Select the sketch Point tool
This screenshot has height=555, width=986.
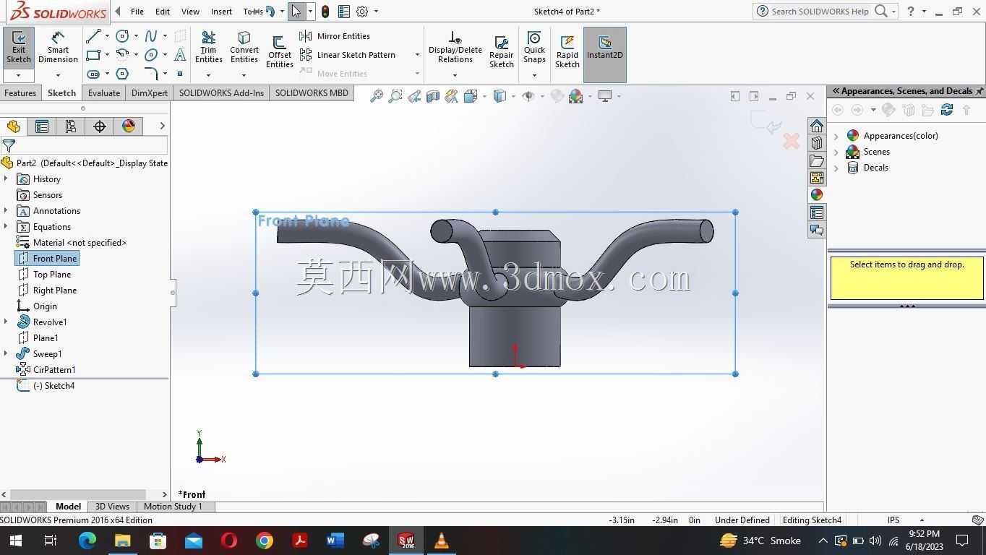pyautogui.click(x=180, y=74)
